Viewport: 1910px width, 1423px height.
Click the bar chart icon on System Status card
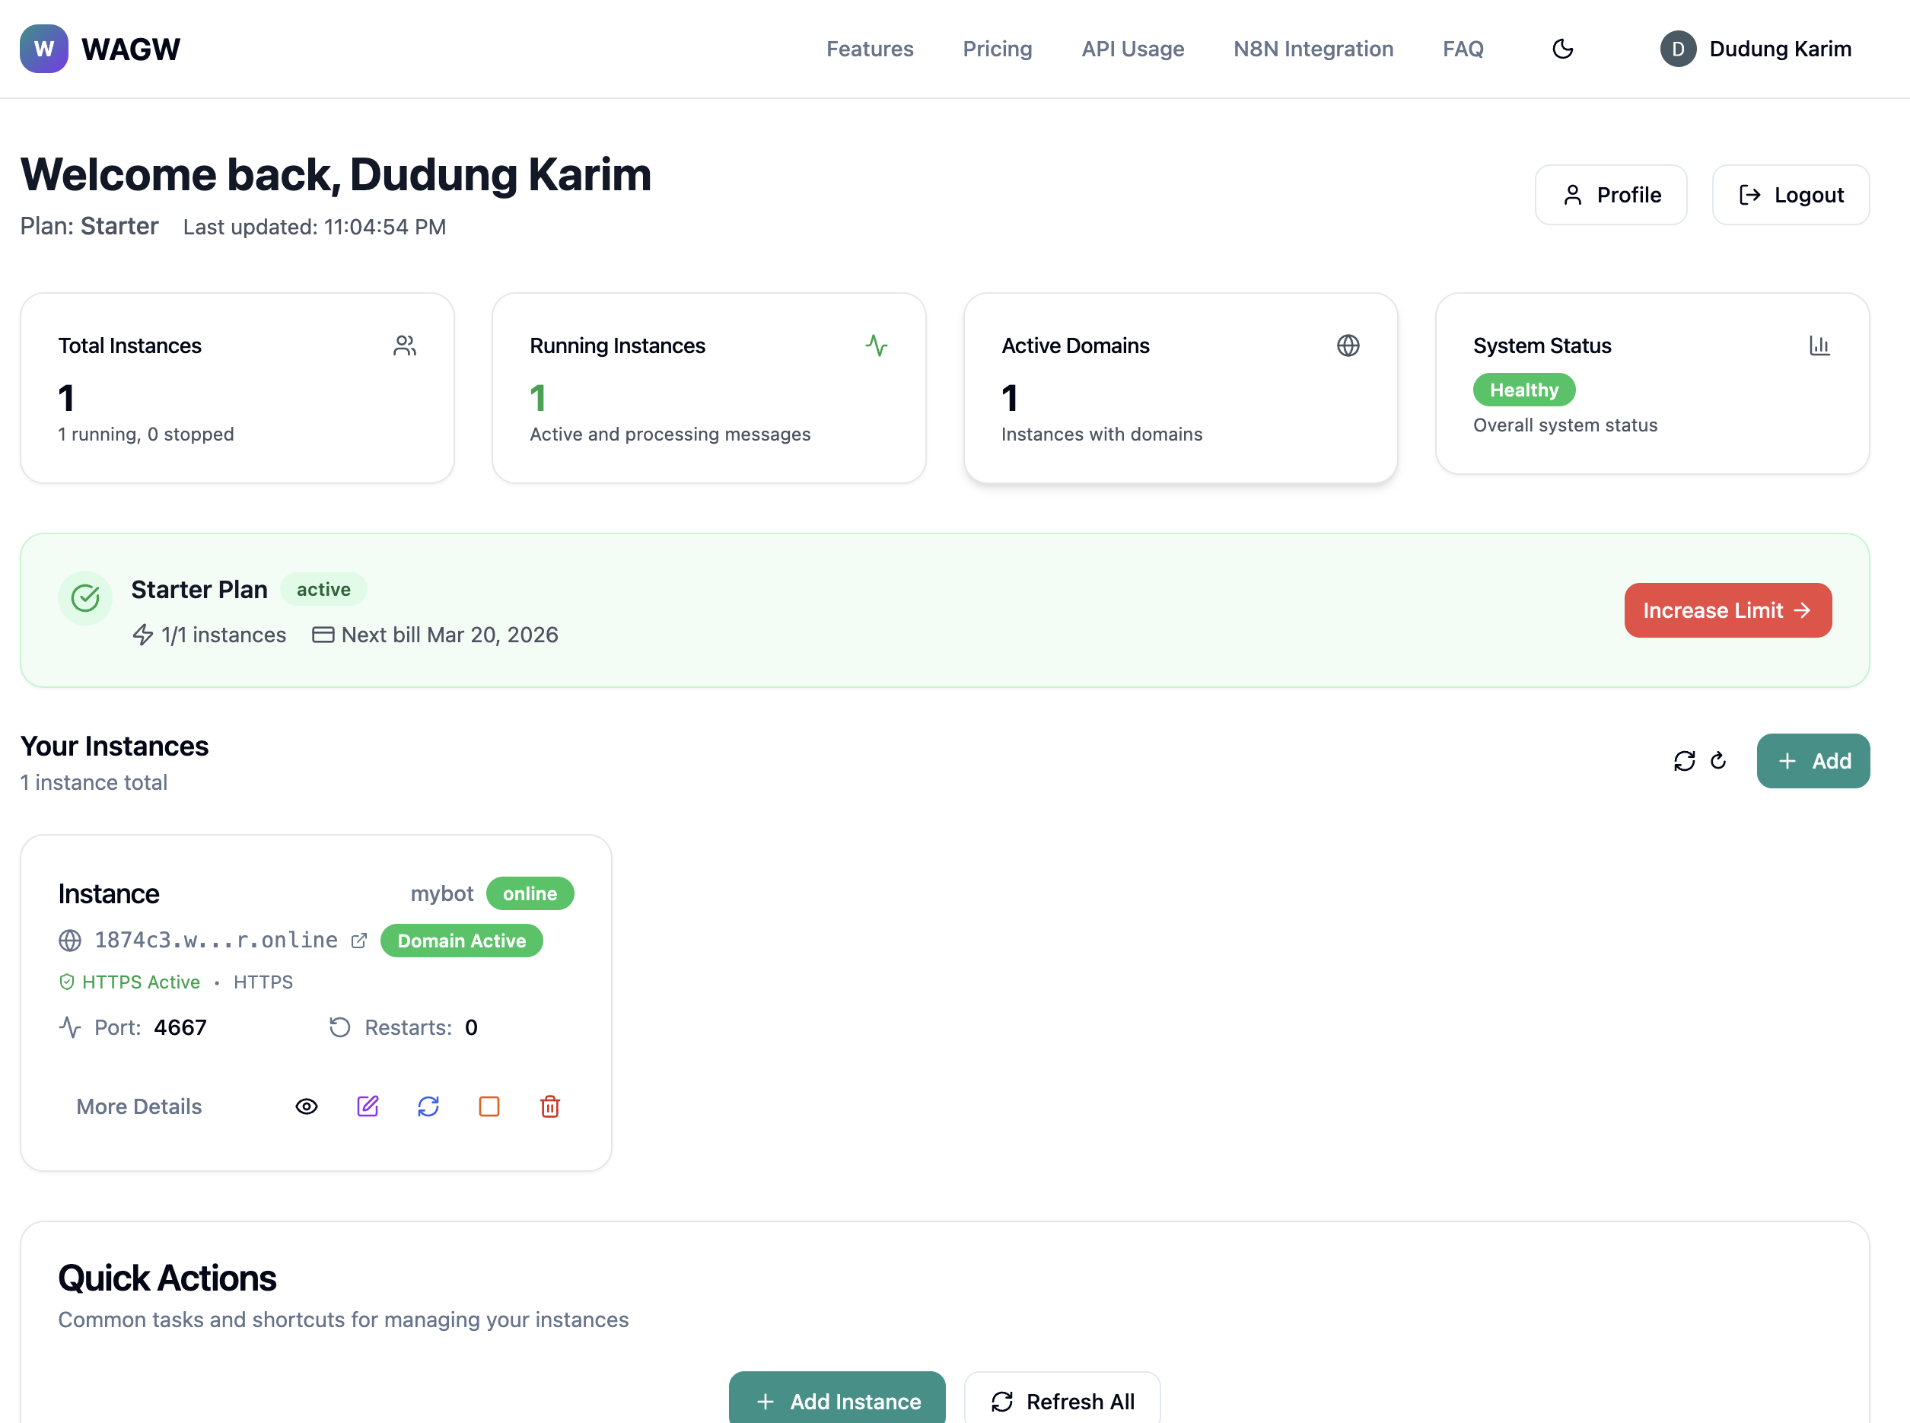[x=1820, y=345]
